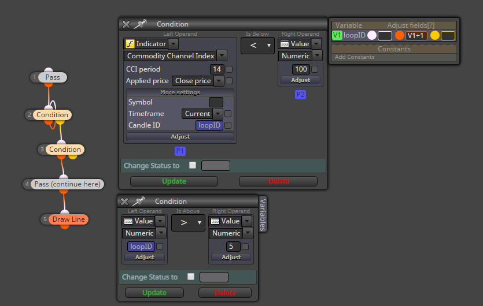The image size is (483, 306).
Task: Click upper Change Status to value field
Action: [216, 166]
